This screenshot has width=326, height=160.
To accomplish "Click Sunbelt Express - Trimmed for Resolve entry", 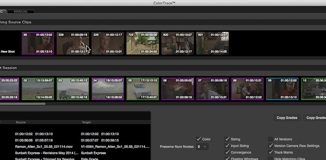I will tap(45, 159).
